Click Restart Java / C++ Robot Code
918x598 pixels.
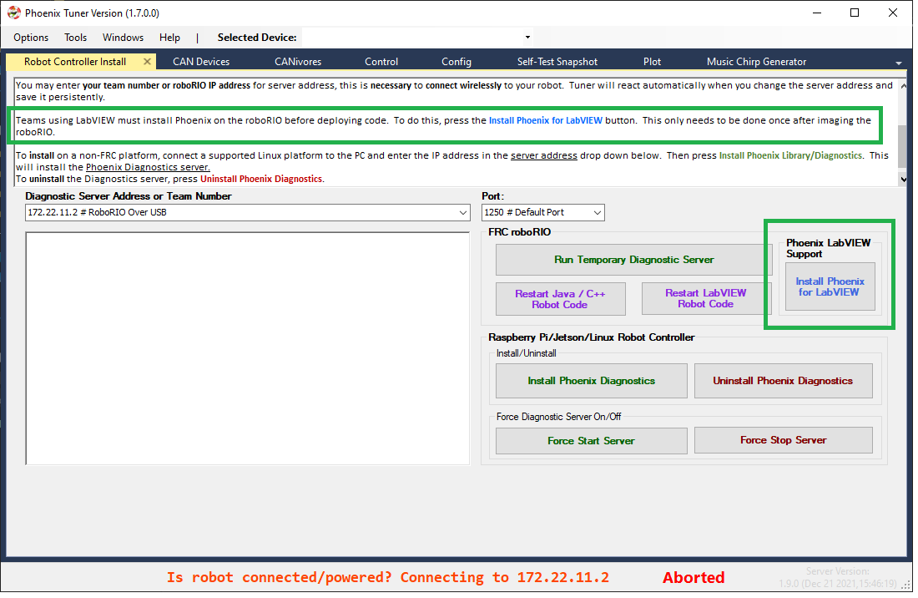560,299
